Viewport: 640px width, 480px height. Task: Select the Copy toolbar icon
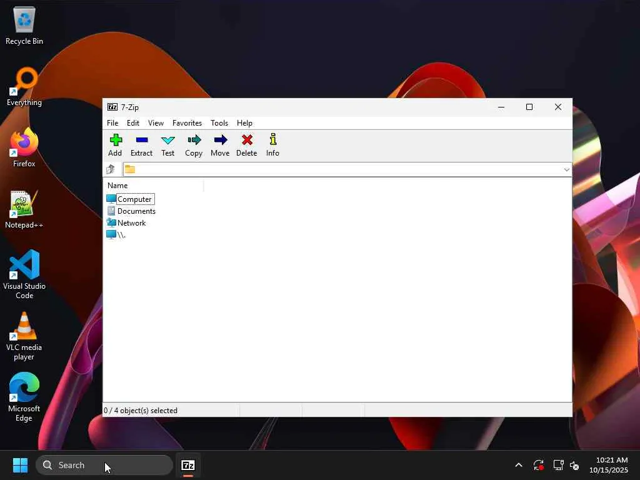tap(194, 140)
